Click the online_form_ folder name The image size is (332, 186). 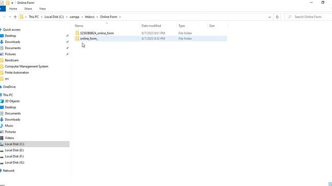pos(89,39)
